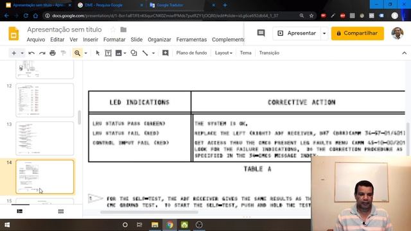Switch to grid view icon
411x231 pixels.
pyautogui.click(x=61, y=211)
